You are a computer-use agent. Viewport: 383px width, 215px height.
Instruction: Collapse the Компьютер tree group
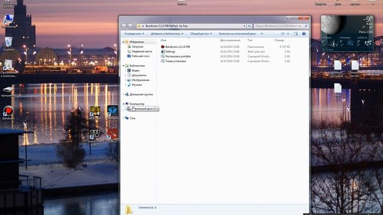pos(123,104)
